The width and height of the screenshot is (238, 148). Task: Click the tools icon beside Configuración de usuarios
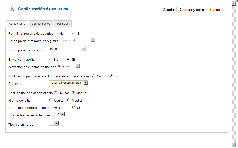12,9
